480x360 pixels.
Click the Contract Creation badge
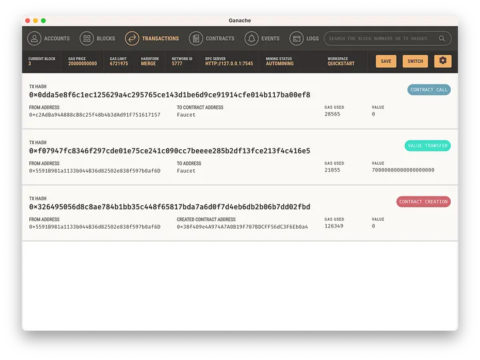[x=423, y=201]
